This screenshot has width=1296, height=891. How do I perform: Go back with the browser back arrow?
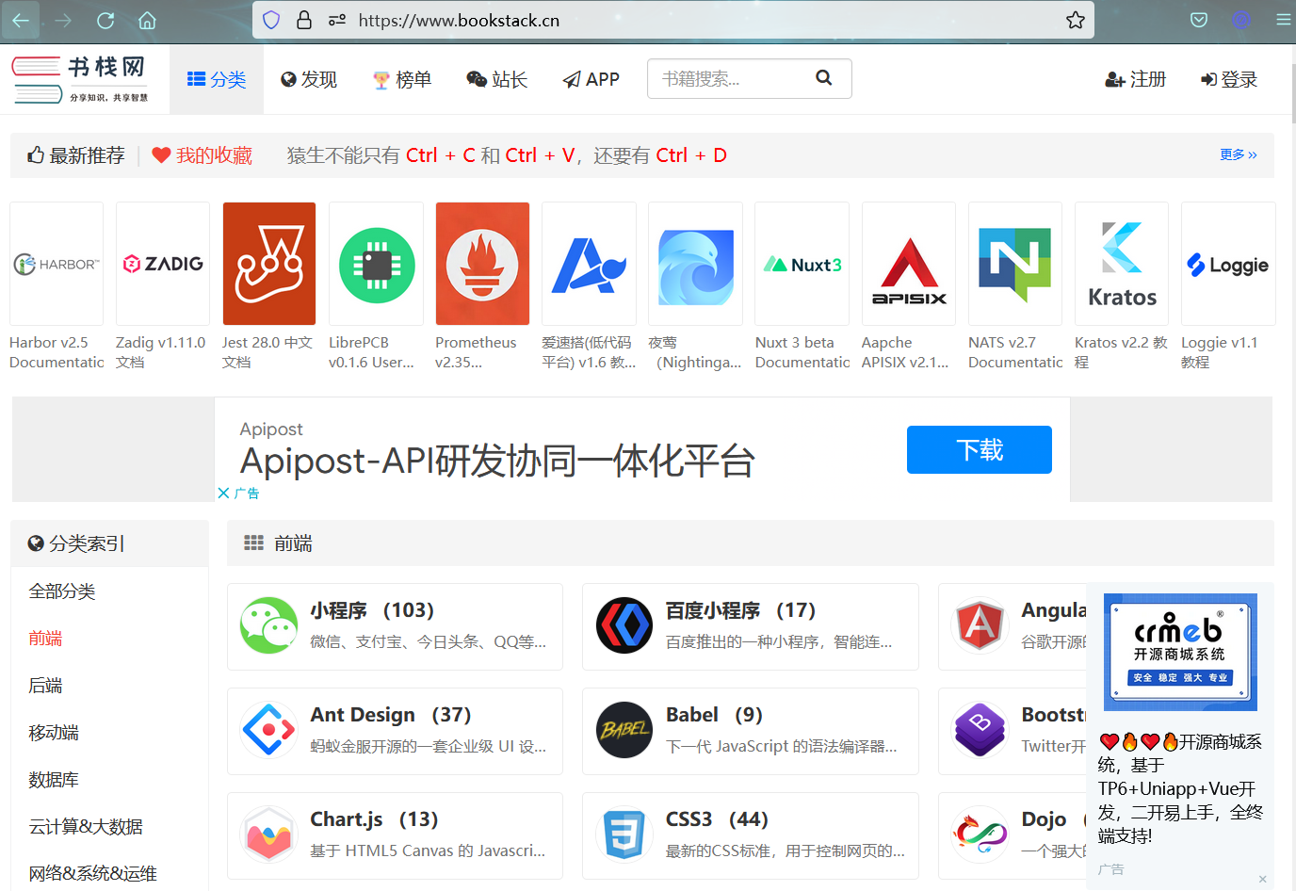point(20,20)
